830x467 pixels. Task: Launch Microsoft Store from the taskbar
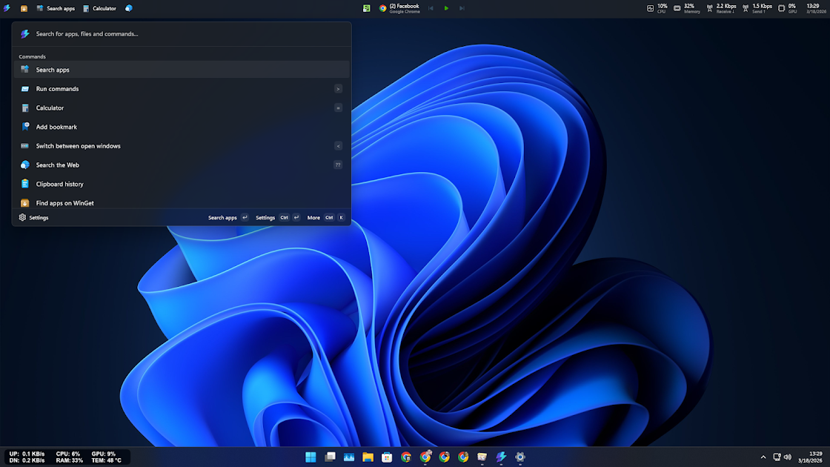pyautogui.click(x=386, y=457)
